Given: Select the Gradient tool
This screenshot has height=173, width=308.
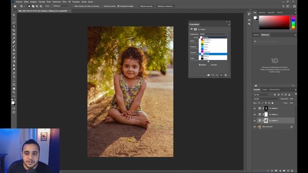Looking at the screenshot, I should pos(14,62).
